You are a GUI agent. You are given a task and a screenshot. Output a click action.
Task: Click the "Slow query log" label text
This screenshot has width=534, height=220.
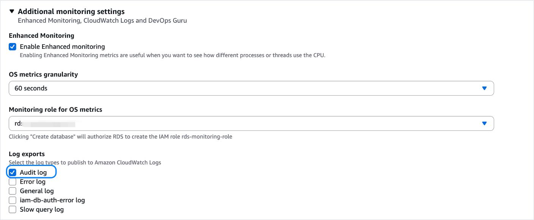(x=42, y=209)
